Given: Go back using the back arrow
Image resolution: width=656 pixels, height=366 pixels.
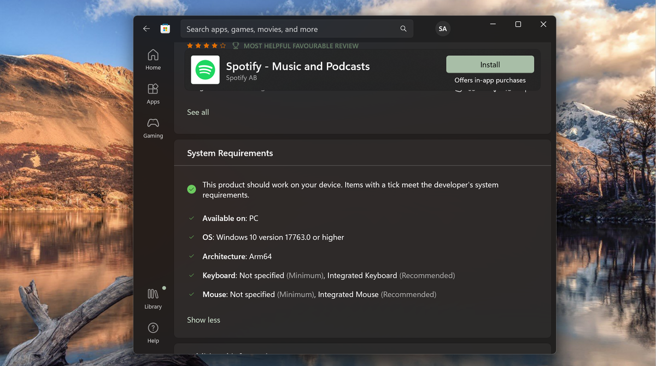Looking at the screenshot, I should click(x=146, y=29).
